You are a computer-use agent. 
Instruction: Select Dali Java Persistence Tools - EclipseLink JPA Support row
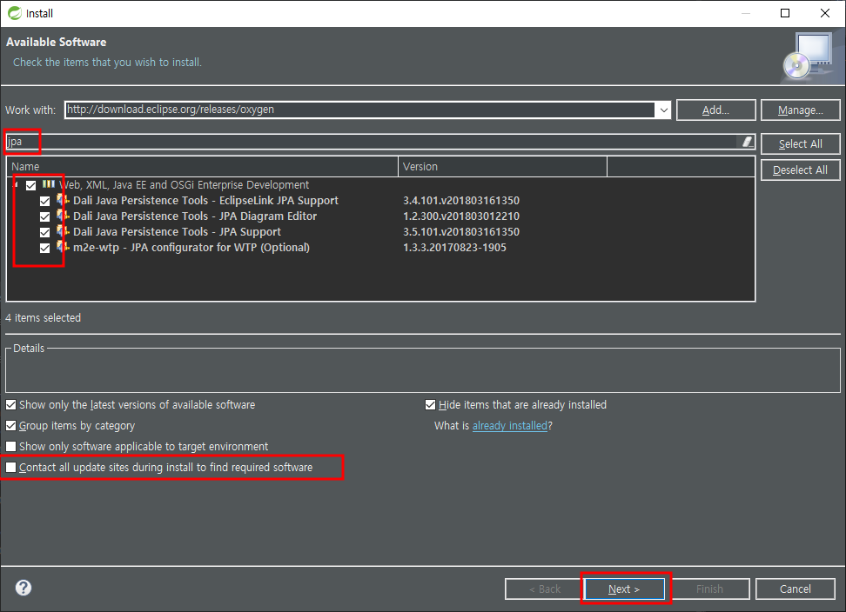(205, 201)
